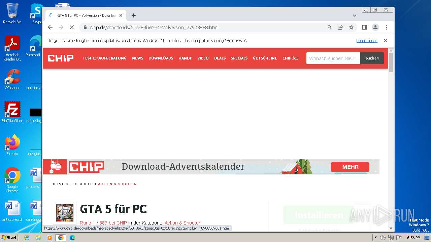Open the Chrome three-dot menu

386,28
